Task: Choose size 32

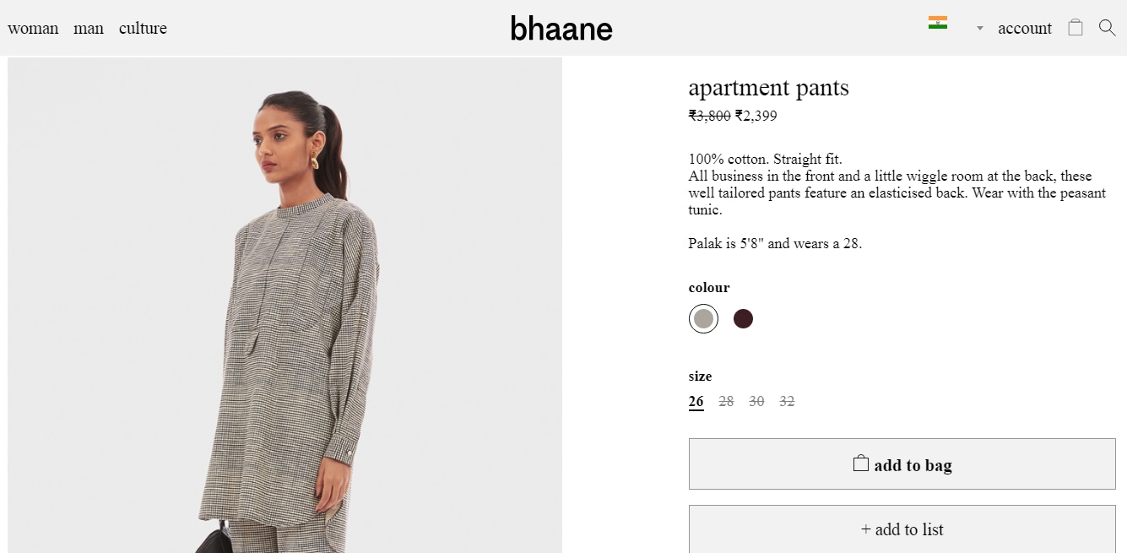Action: (787, 402)
